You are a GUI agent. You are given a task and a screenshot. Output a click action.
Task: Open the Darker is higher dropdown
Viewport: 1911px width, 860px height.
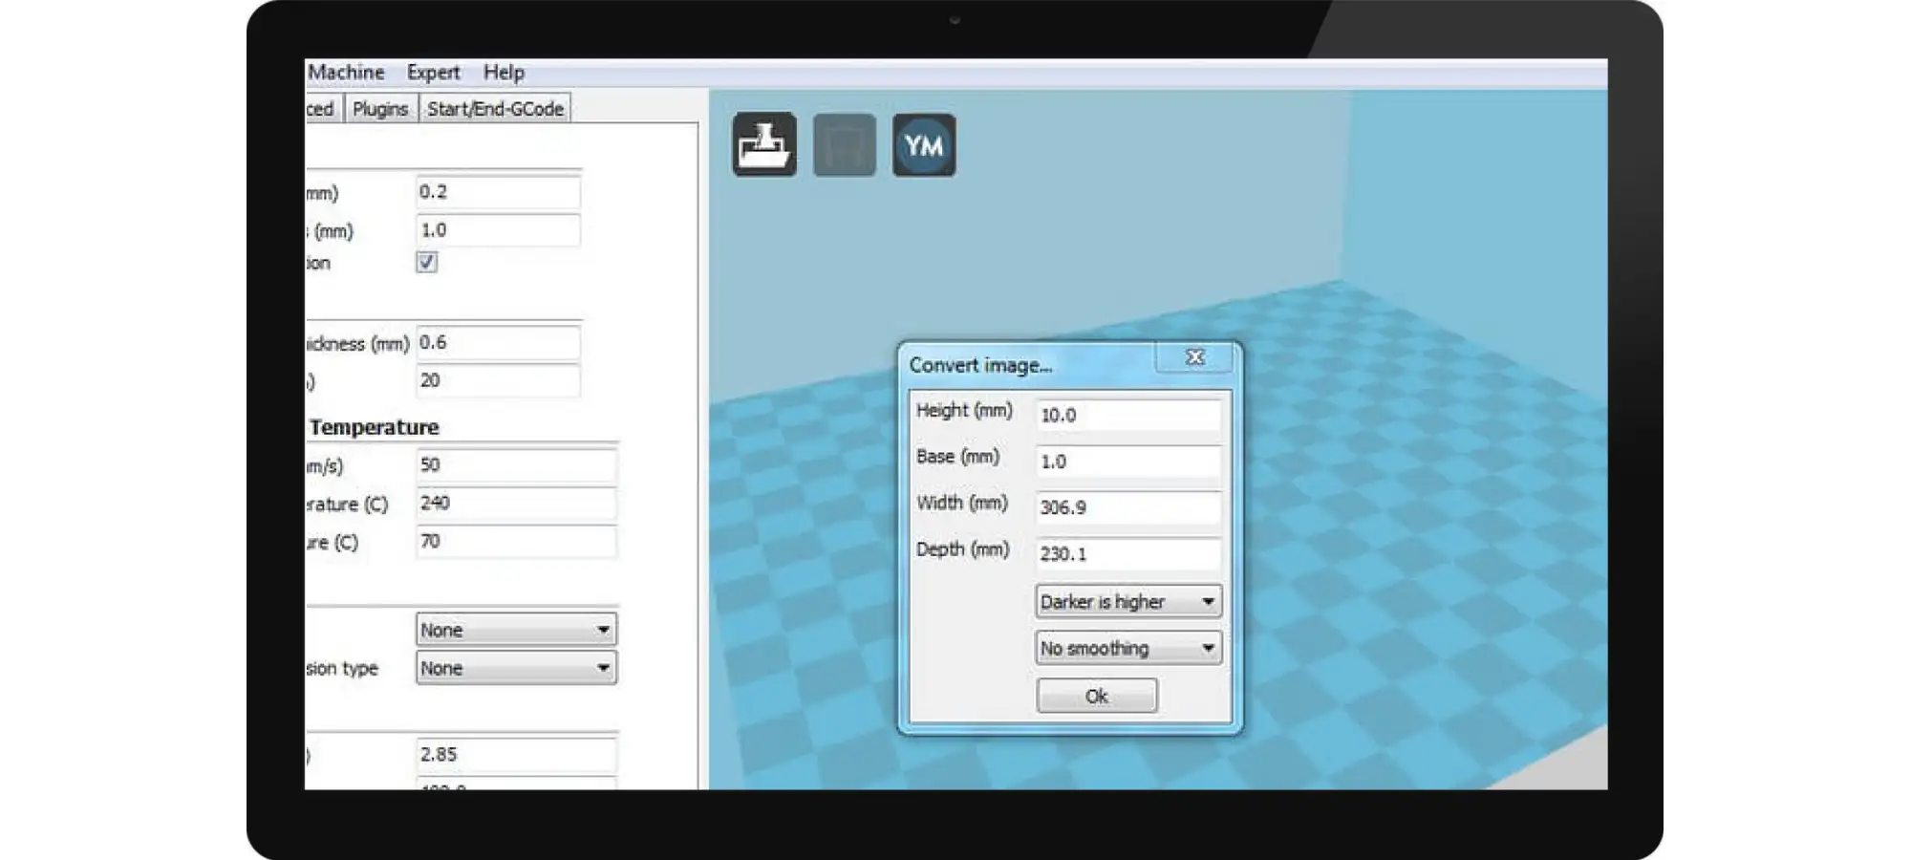[x=1128, y=601]
